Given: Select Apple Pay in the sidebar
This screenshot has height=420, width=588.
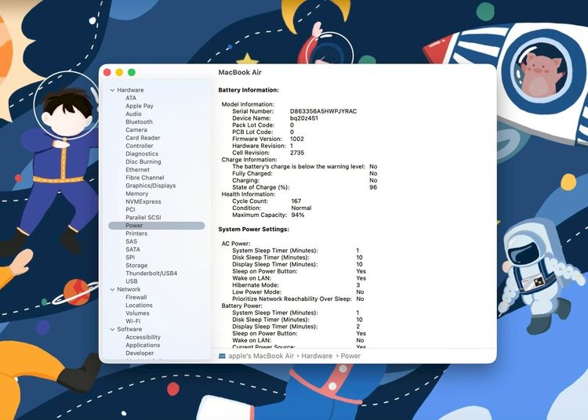Looking at the screenshot, I should [x=140, y=106].
